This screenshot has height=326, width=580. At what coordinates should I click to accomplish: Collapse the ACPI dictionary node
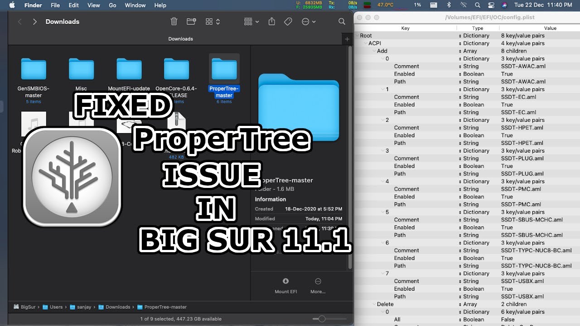click(x=365, y=43)
